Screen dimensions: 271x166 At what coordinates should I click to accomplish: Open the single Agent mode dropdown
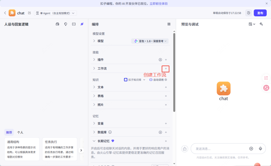(55, 13)
